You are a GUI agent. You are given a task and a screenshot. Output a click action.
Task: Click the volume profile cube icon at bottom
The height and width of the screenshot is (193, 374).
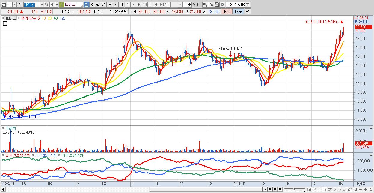tap(345, 190)
